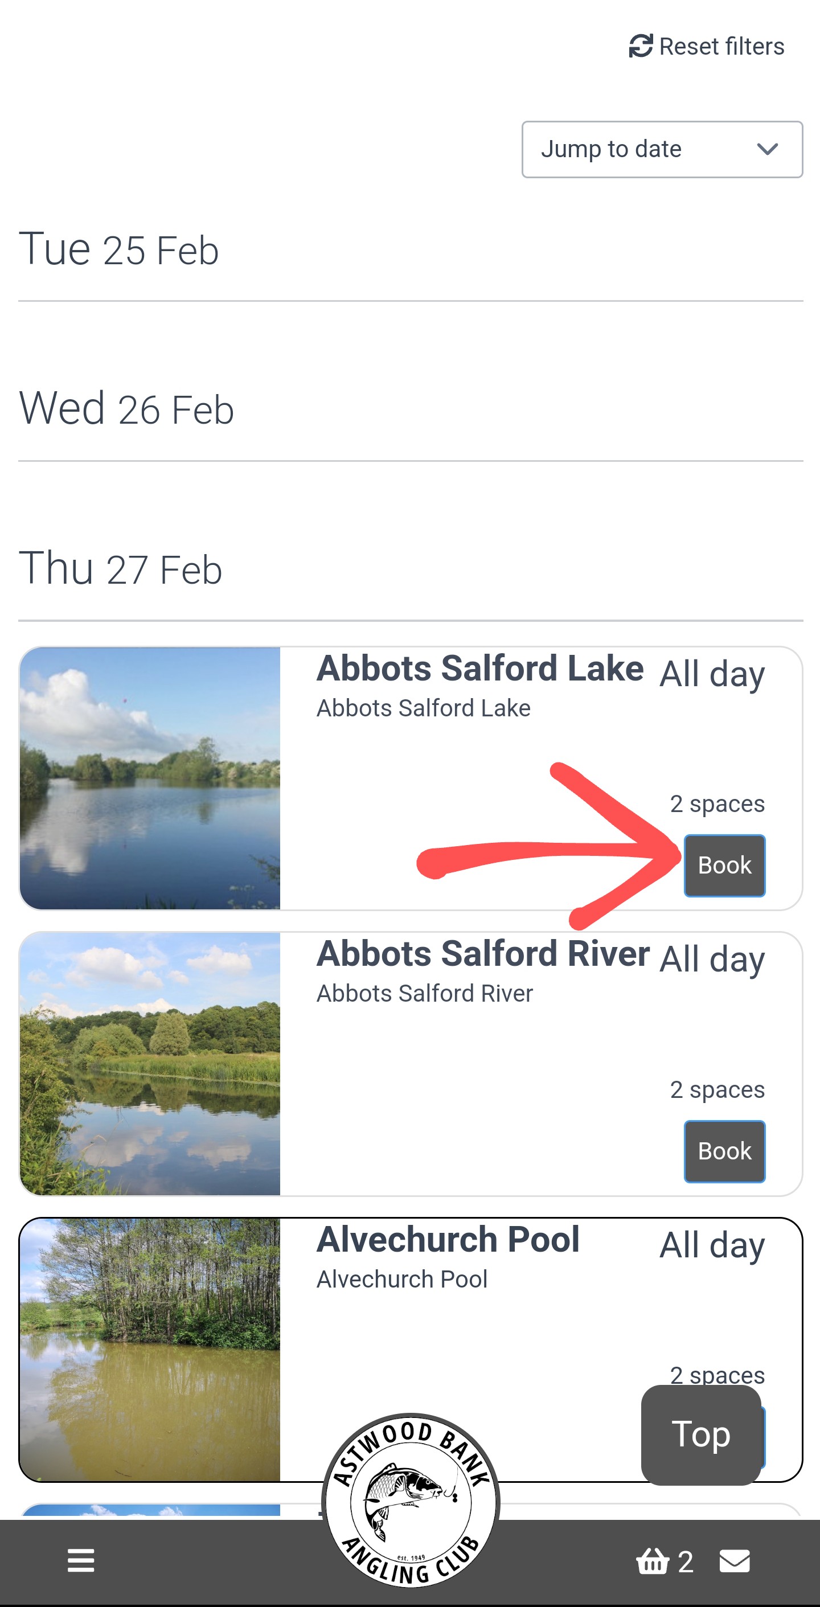Click the Tue 25 Feb date heading
Screen dimensions: 820x1607
tap(118, 249)
